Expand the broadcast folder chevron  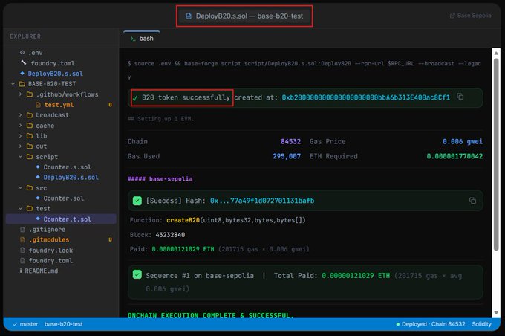pyautogui.click(x=20, y=115)
